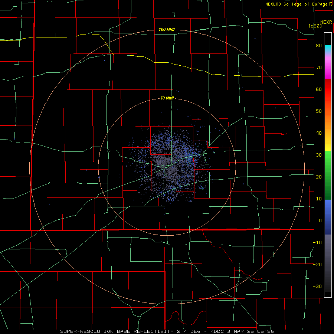
Task: Click the [dBZ] unit label
Action: coord(315,26)
